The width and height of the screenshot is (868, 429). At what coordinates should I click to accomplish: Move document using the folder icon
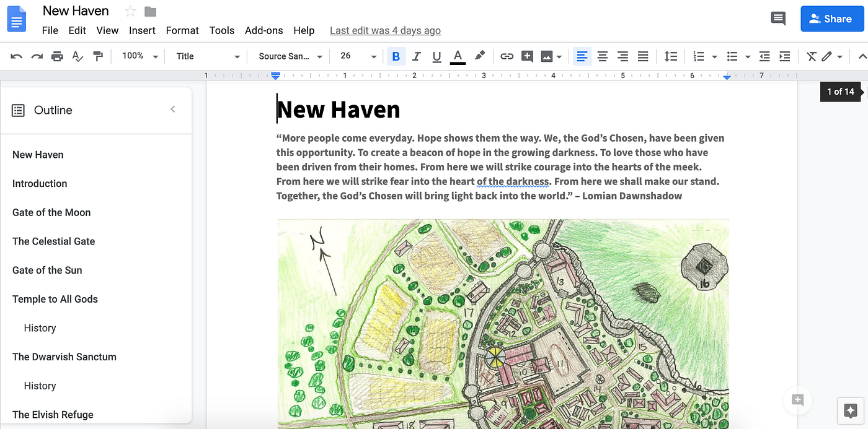150,11
